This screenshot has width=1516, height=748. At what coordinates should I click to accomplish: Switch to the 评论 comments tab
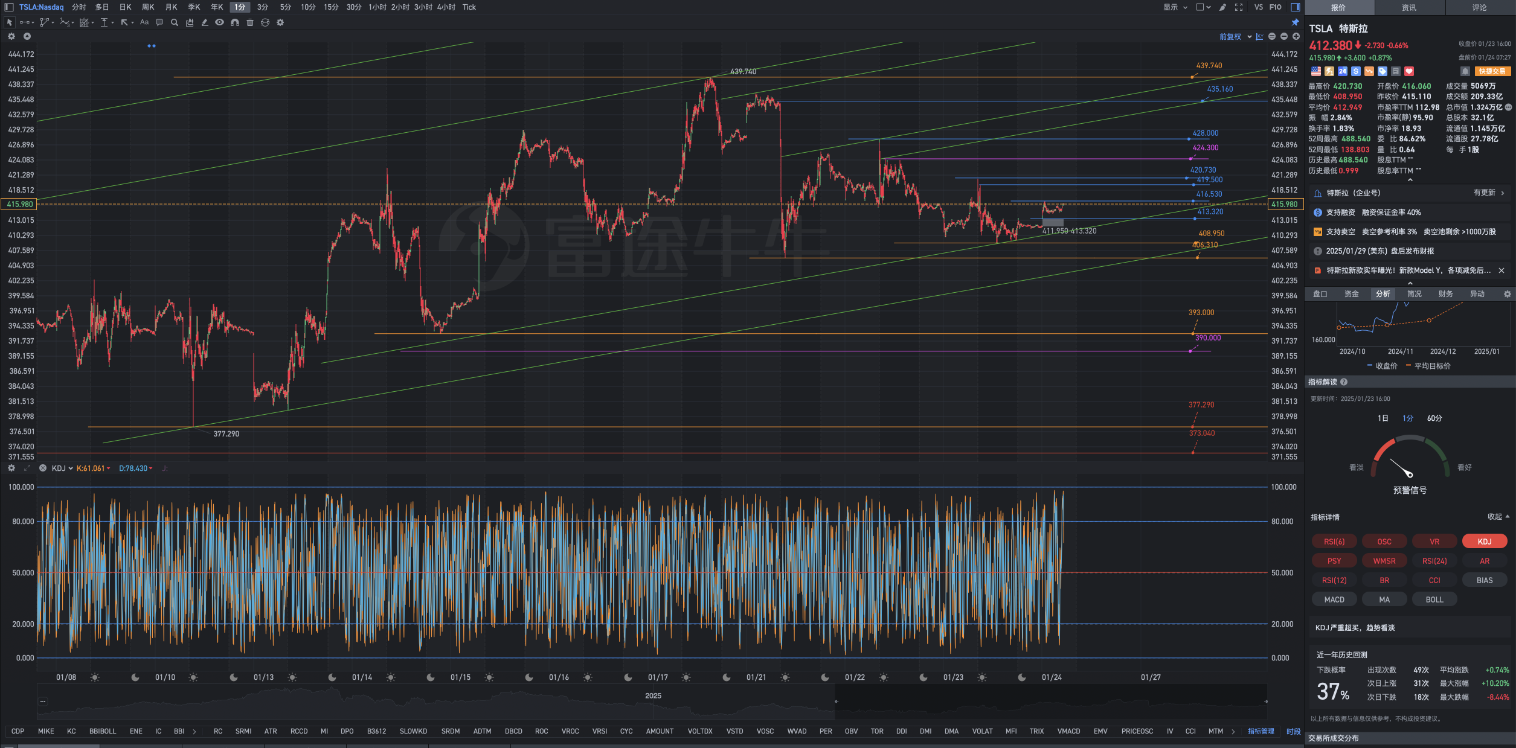tap(1480, 7)
